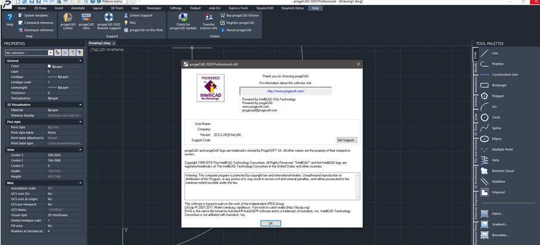Select the Circle tool

(490, 118)
